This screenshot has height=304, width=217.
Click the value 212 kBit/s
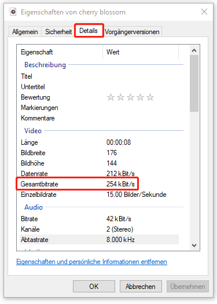(120, 174)
